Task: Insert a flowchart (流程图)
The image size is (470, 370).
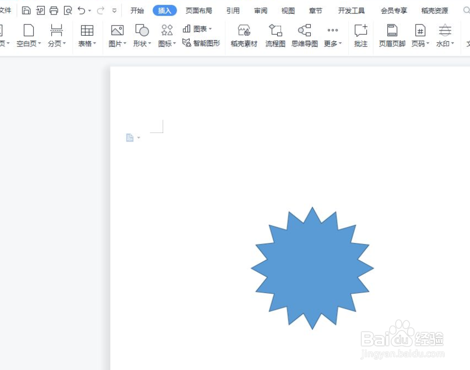Action: point(275,36)
